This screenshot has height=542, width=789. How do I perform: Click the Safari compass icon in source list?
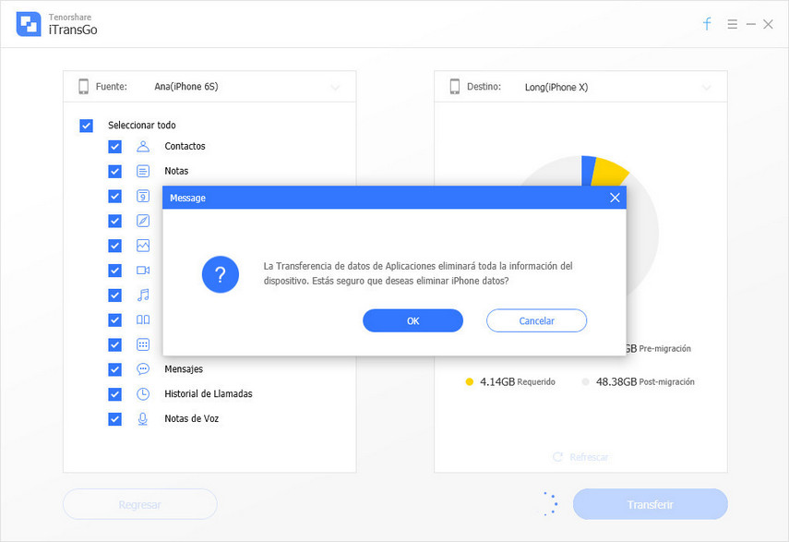click(x=143, y=221)
